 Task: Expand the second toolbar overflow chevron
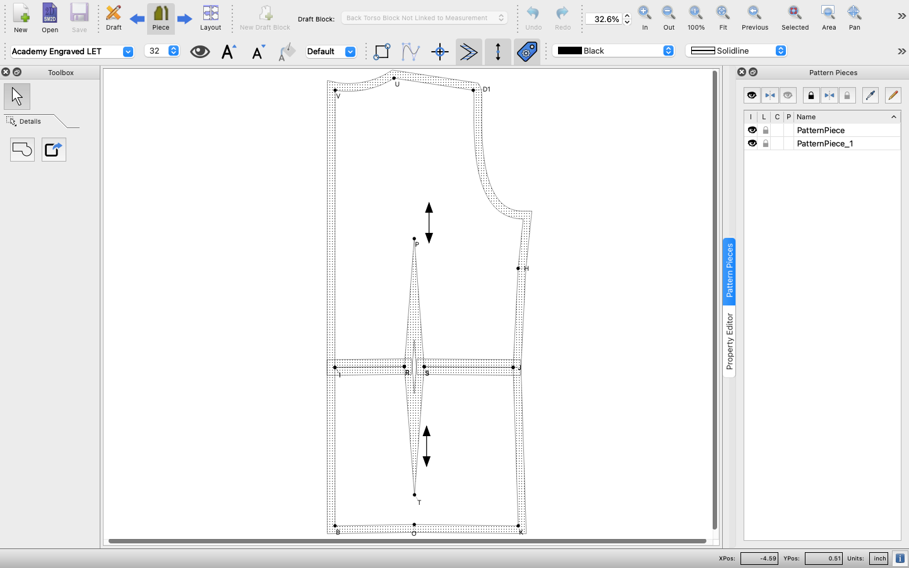point(901,51)
